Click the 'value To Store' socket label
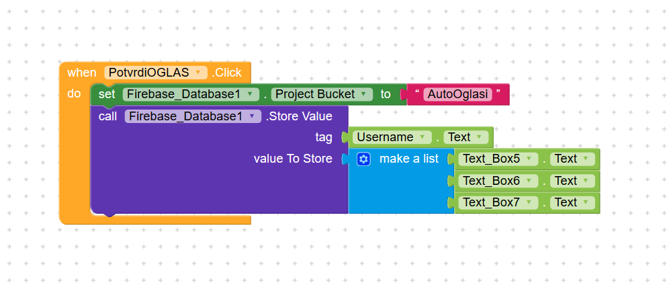This screenshot has width=667, height=283. pos(292,159)
